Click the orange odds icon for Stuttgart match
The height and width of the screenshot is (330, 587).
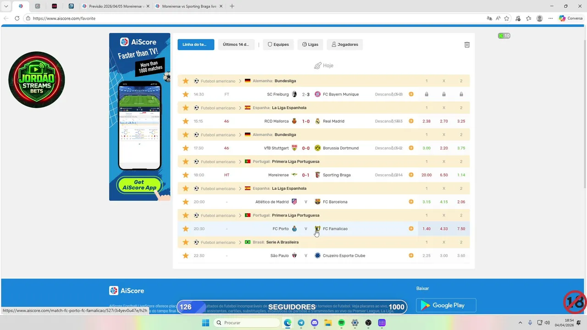coord(411,148)
